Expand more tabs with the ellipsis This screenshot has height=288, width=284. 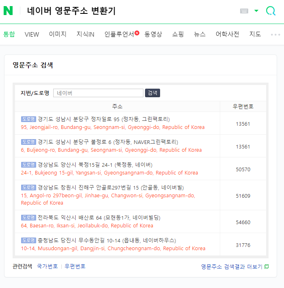(275, 35)
